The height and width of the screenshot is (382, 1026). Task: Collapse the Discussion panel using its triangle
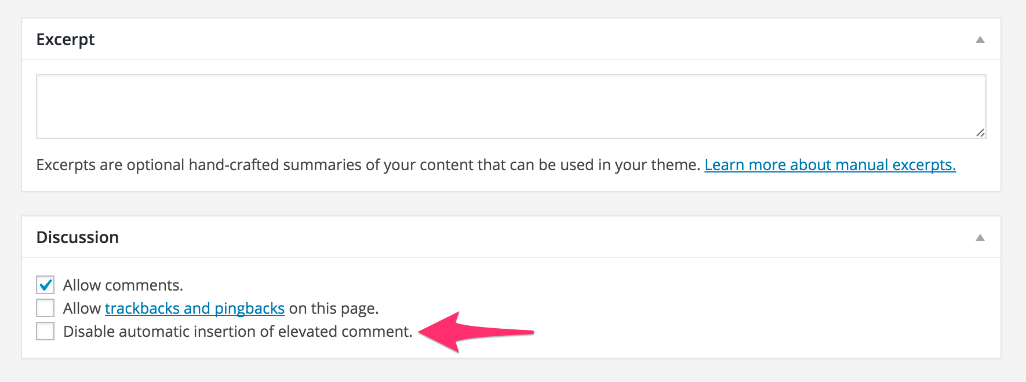point(980,237)
